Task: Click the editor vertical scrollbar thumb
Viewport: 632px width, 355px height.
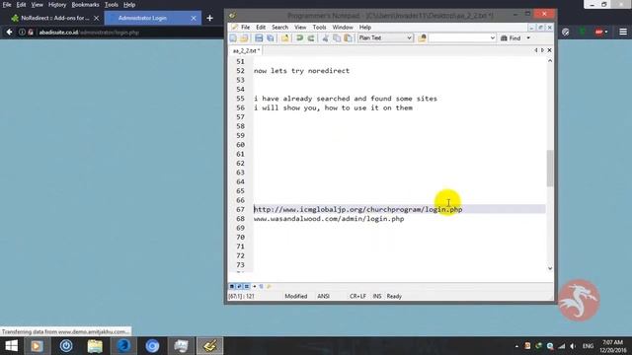Action: pos(550,169)
